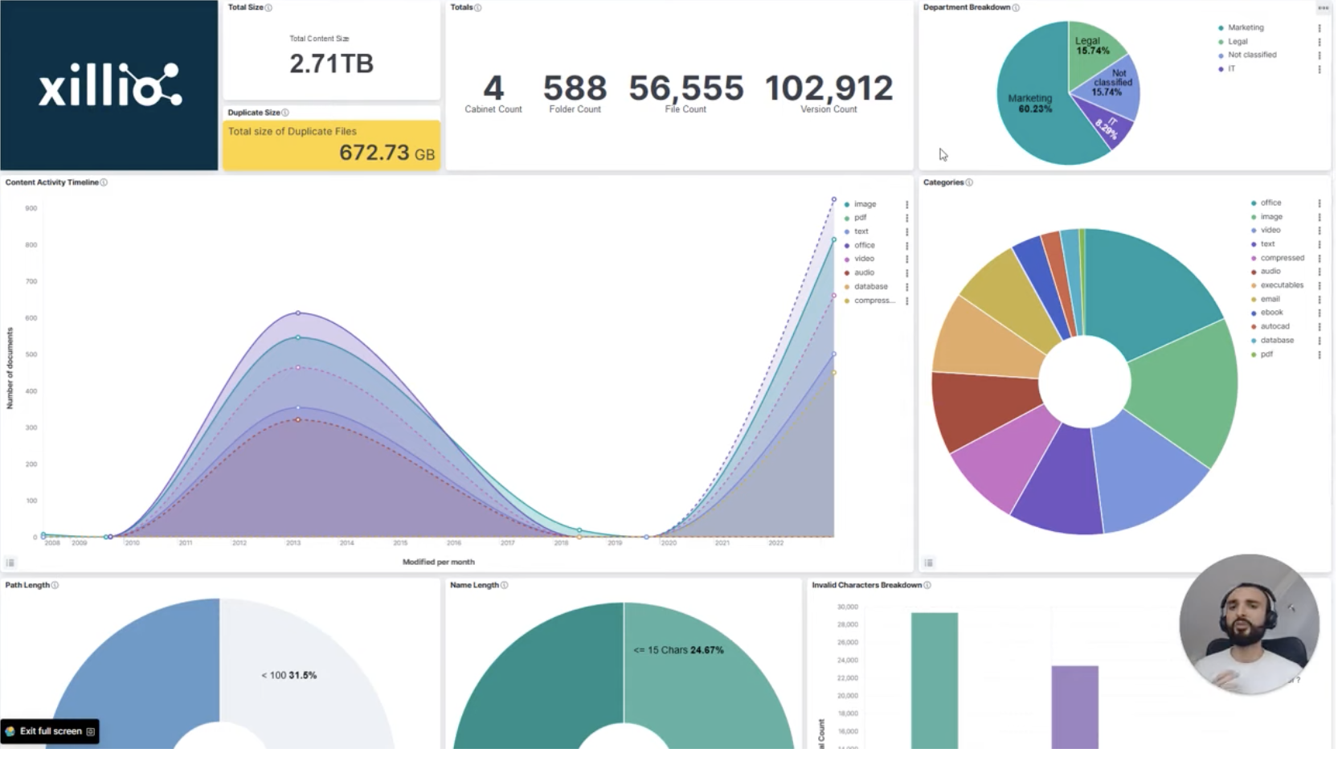The image size is (1342, 765).
Task: Click the Xillio logo
Action: (110, 85)
